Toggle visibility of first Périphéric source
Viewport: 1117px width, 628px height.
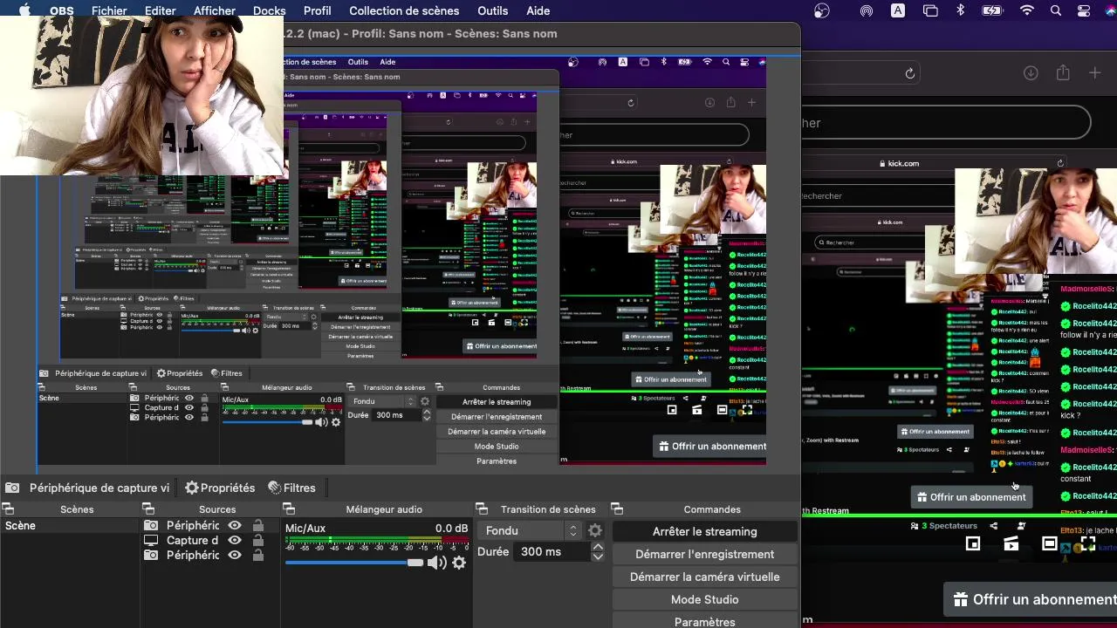235,526
